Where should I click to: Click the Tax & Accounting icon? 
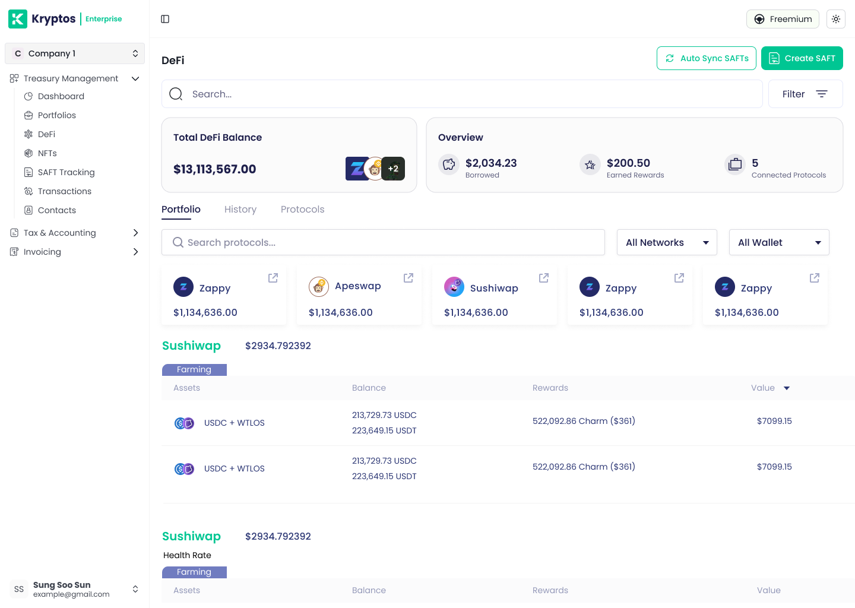click(14, 233)
